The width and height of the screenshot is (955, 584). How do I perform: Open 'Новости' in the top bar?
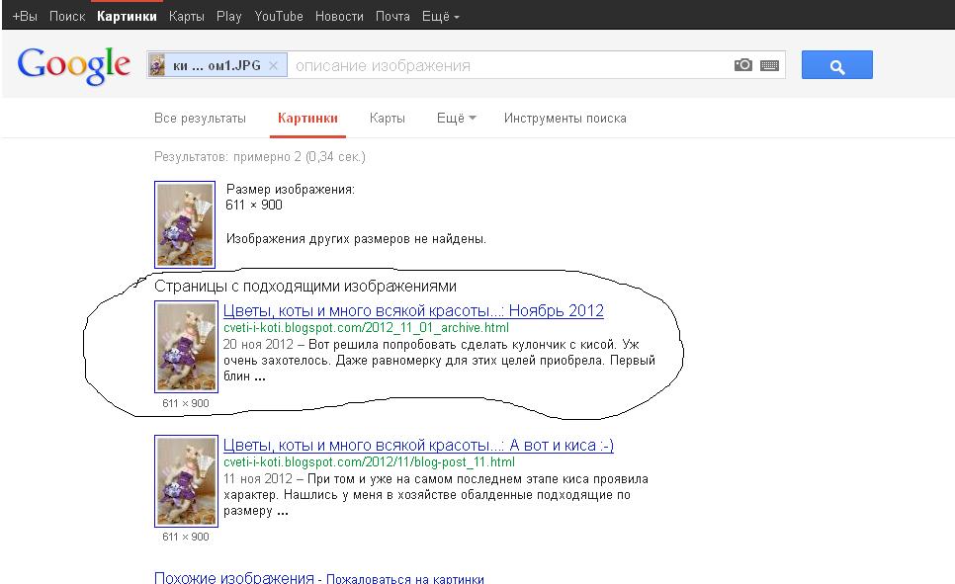point(339,17)
